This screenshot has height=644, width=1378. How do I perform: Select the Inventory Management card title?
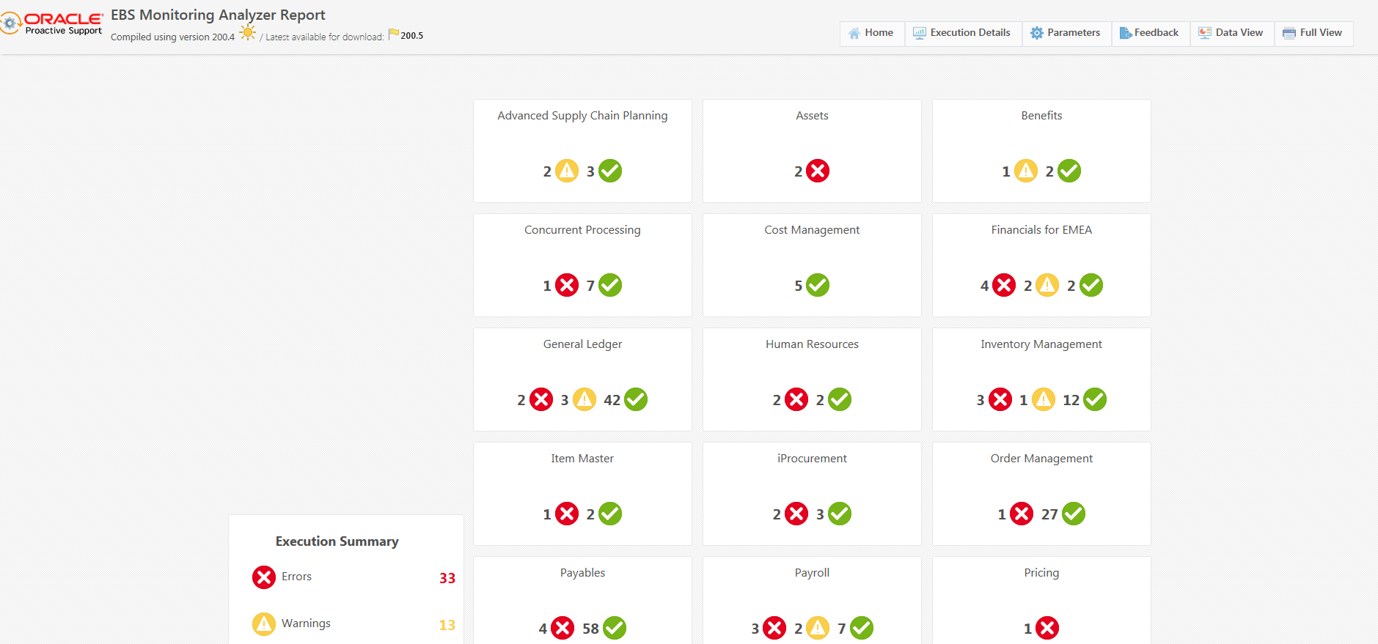point(1041,344)
